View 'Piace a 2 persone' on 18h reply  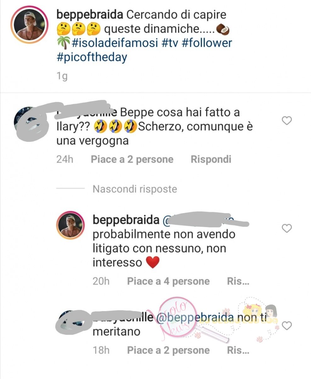(168, 350)
